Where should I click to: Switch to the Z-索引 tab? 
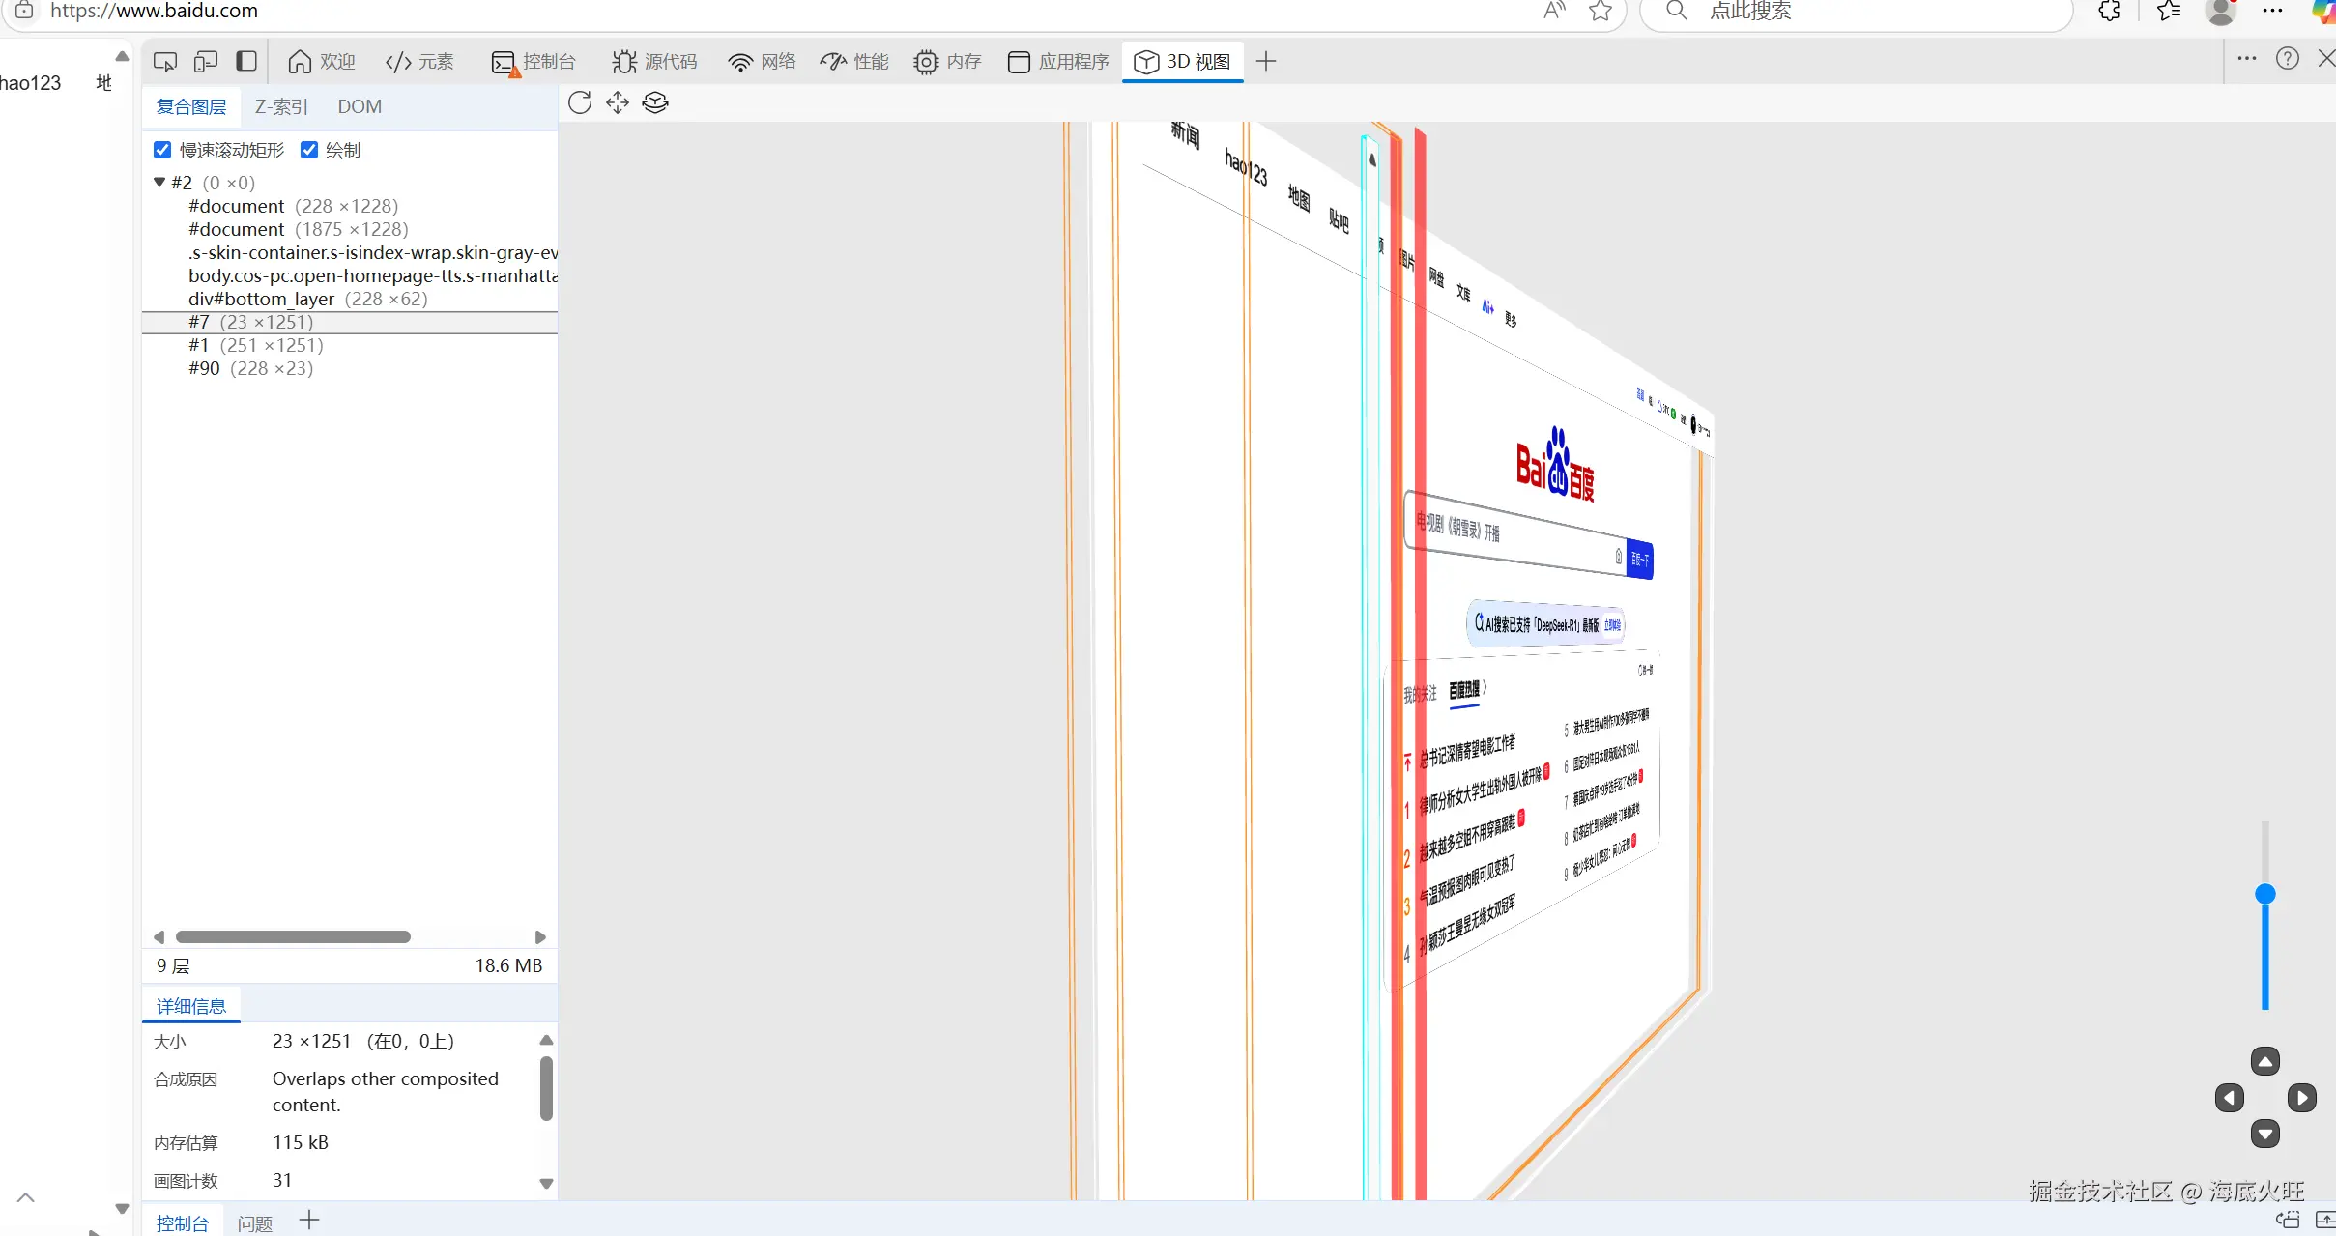coord(280,107)
